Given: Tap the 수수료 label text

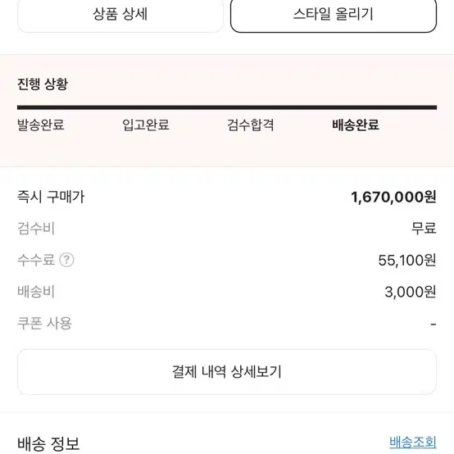Looking at the screenshot, I should coord(36,260).
